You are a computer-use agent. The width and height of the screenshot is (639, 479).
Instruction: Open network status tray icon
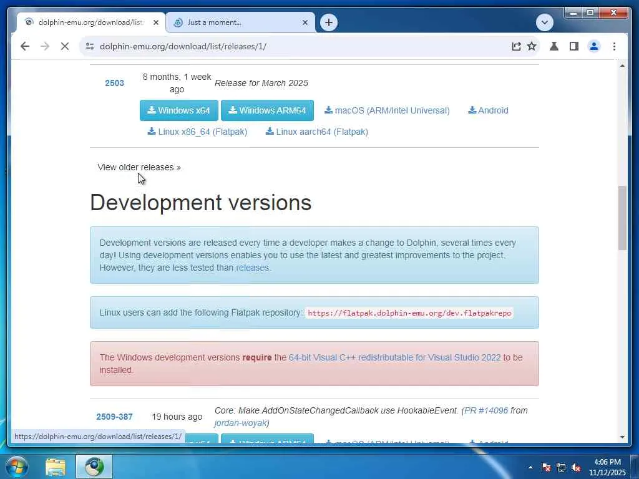(x=561, y=467)
